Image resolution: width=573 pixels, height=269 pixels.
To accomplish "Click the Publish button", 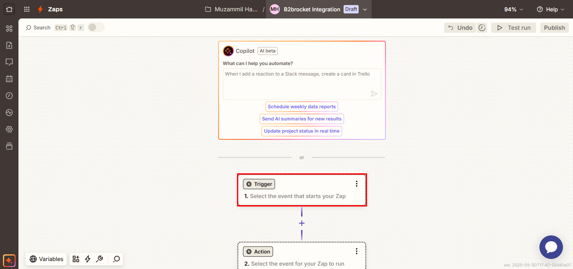I will click(x=554, y=28).
